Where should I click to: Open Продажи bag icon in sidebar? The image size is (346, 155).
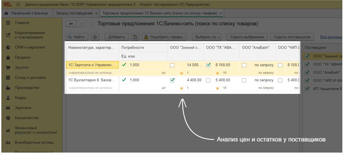pyautogui.click(x=8, y=57)
